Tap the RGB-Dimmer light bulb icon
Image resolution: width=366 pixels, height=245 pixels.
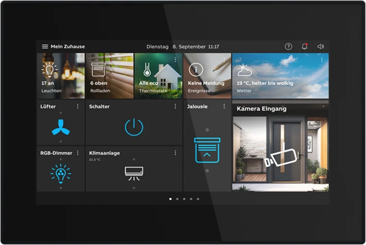click(x=60, y=174)
